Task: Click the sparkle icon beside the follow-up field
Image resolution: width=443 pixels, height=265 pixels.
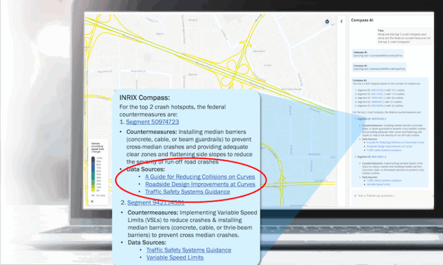Action: pyautogui.click(x=355, y=196)
